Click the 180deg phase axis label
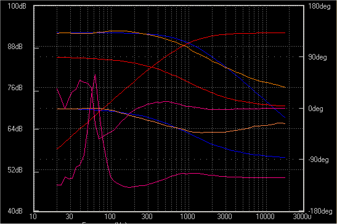Viewport: 337px width, 224px height. (x=319, y=6)
